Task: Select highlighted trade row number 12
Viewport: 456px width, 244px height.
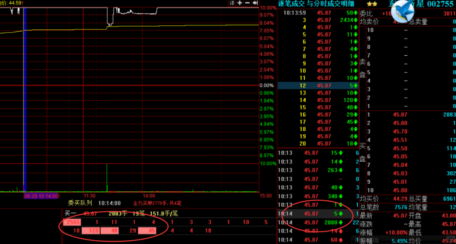Action: (x=318, y=86)
